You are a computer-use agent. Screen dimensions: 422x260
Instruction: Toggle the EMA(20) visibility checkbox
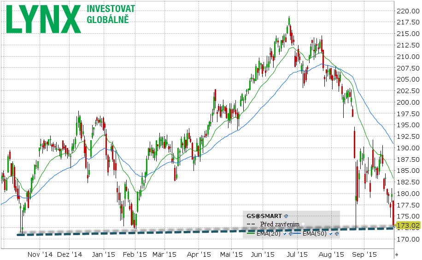coord(285,234)
